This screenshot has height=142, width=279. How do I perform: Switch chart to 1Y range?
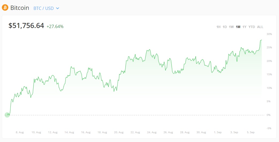[x=244, y=27]
